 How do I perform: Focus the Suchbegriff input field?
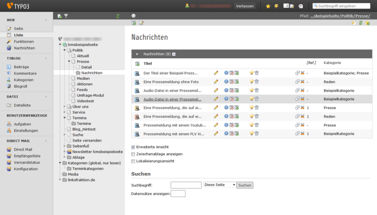tap(186, 185)
